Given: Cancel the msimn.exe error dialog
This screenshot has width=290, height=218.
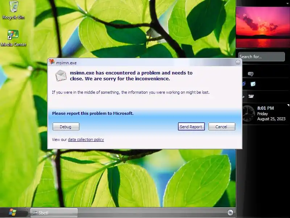Looking at the screenshot, I should (x=222, y=126).
